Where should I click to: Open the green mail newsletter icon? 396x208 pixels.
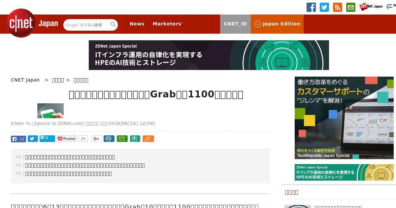click(351, 7)
